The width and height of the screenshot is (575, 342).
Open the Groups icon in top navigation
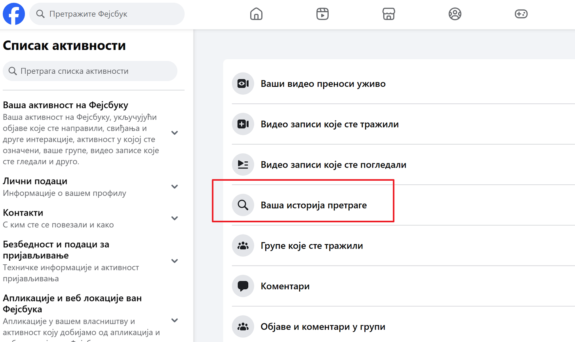(455, 14)
